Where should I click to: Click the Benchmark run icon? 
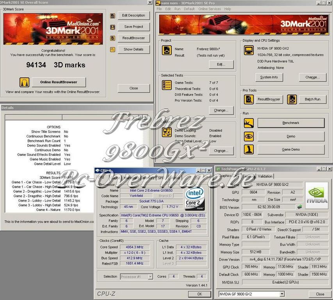tap(248, 123)
